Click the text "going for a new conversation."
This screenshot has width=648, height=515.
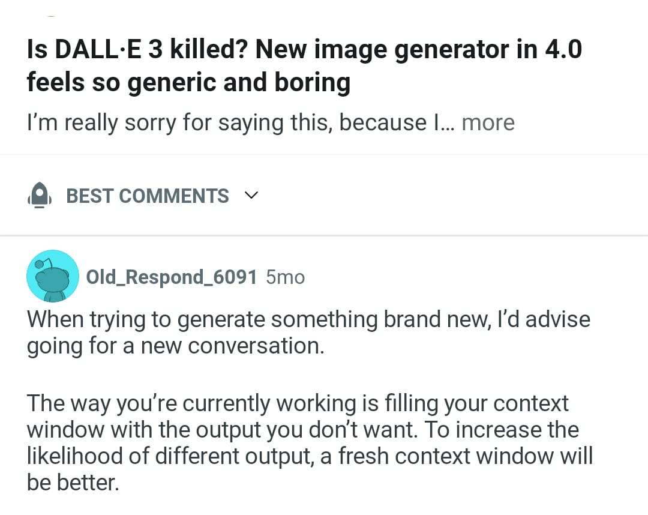coord(175,346)
